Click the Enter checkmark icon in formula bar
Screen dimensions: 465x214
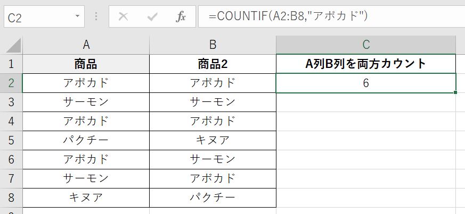(152, 17)
